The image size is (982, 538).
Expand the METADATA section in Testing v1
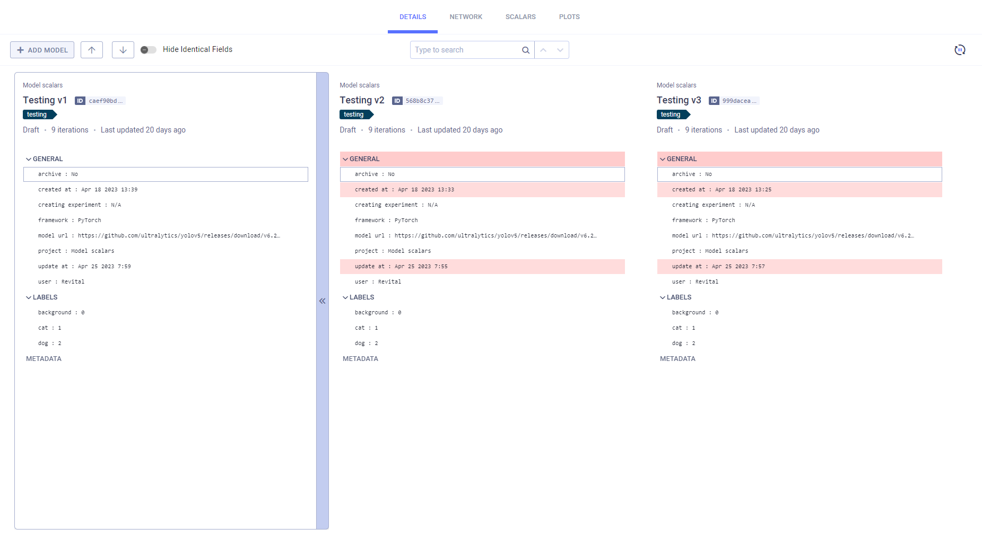tap(44, 359)
